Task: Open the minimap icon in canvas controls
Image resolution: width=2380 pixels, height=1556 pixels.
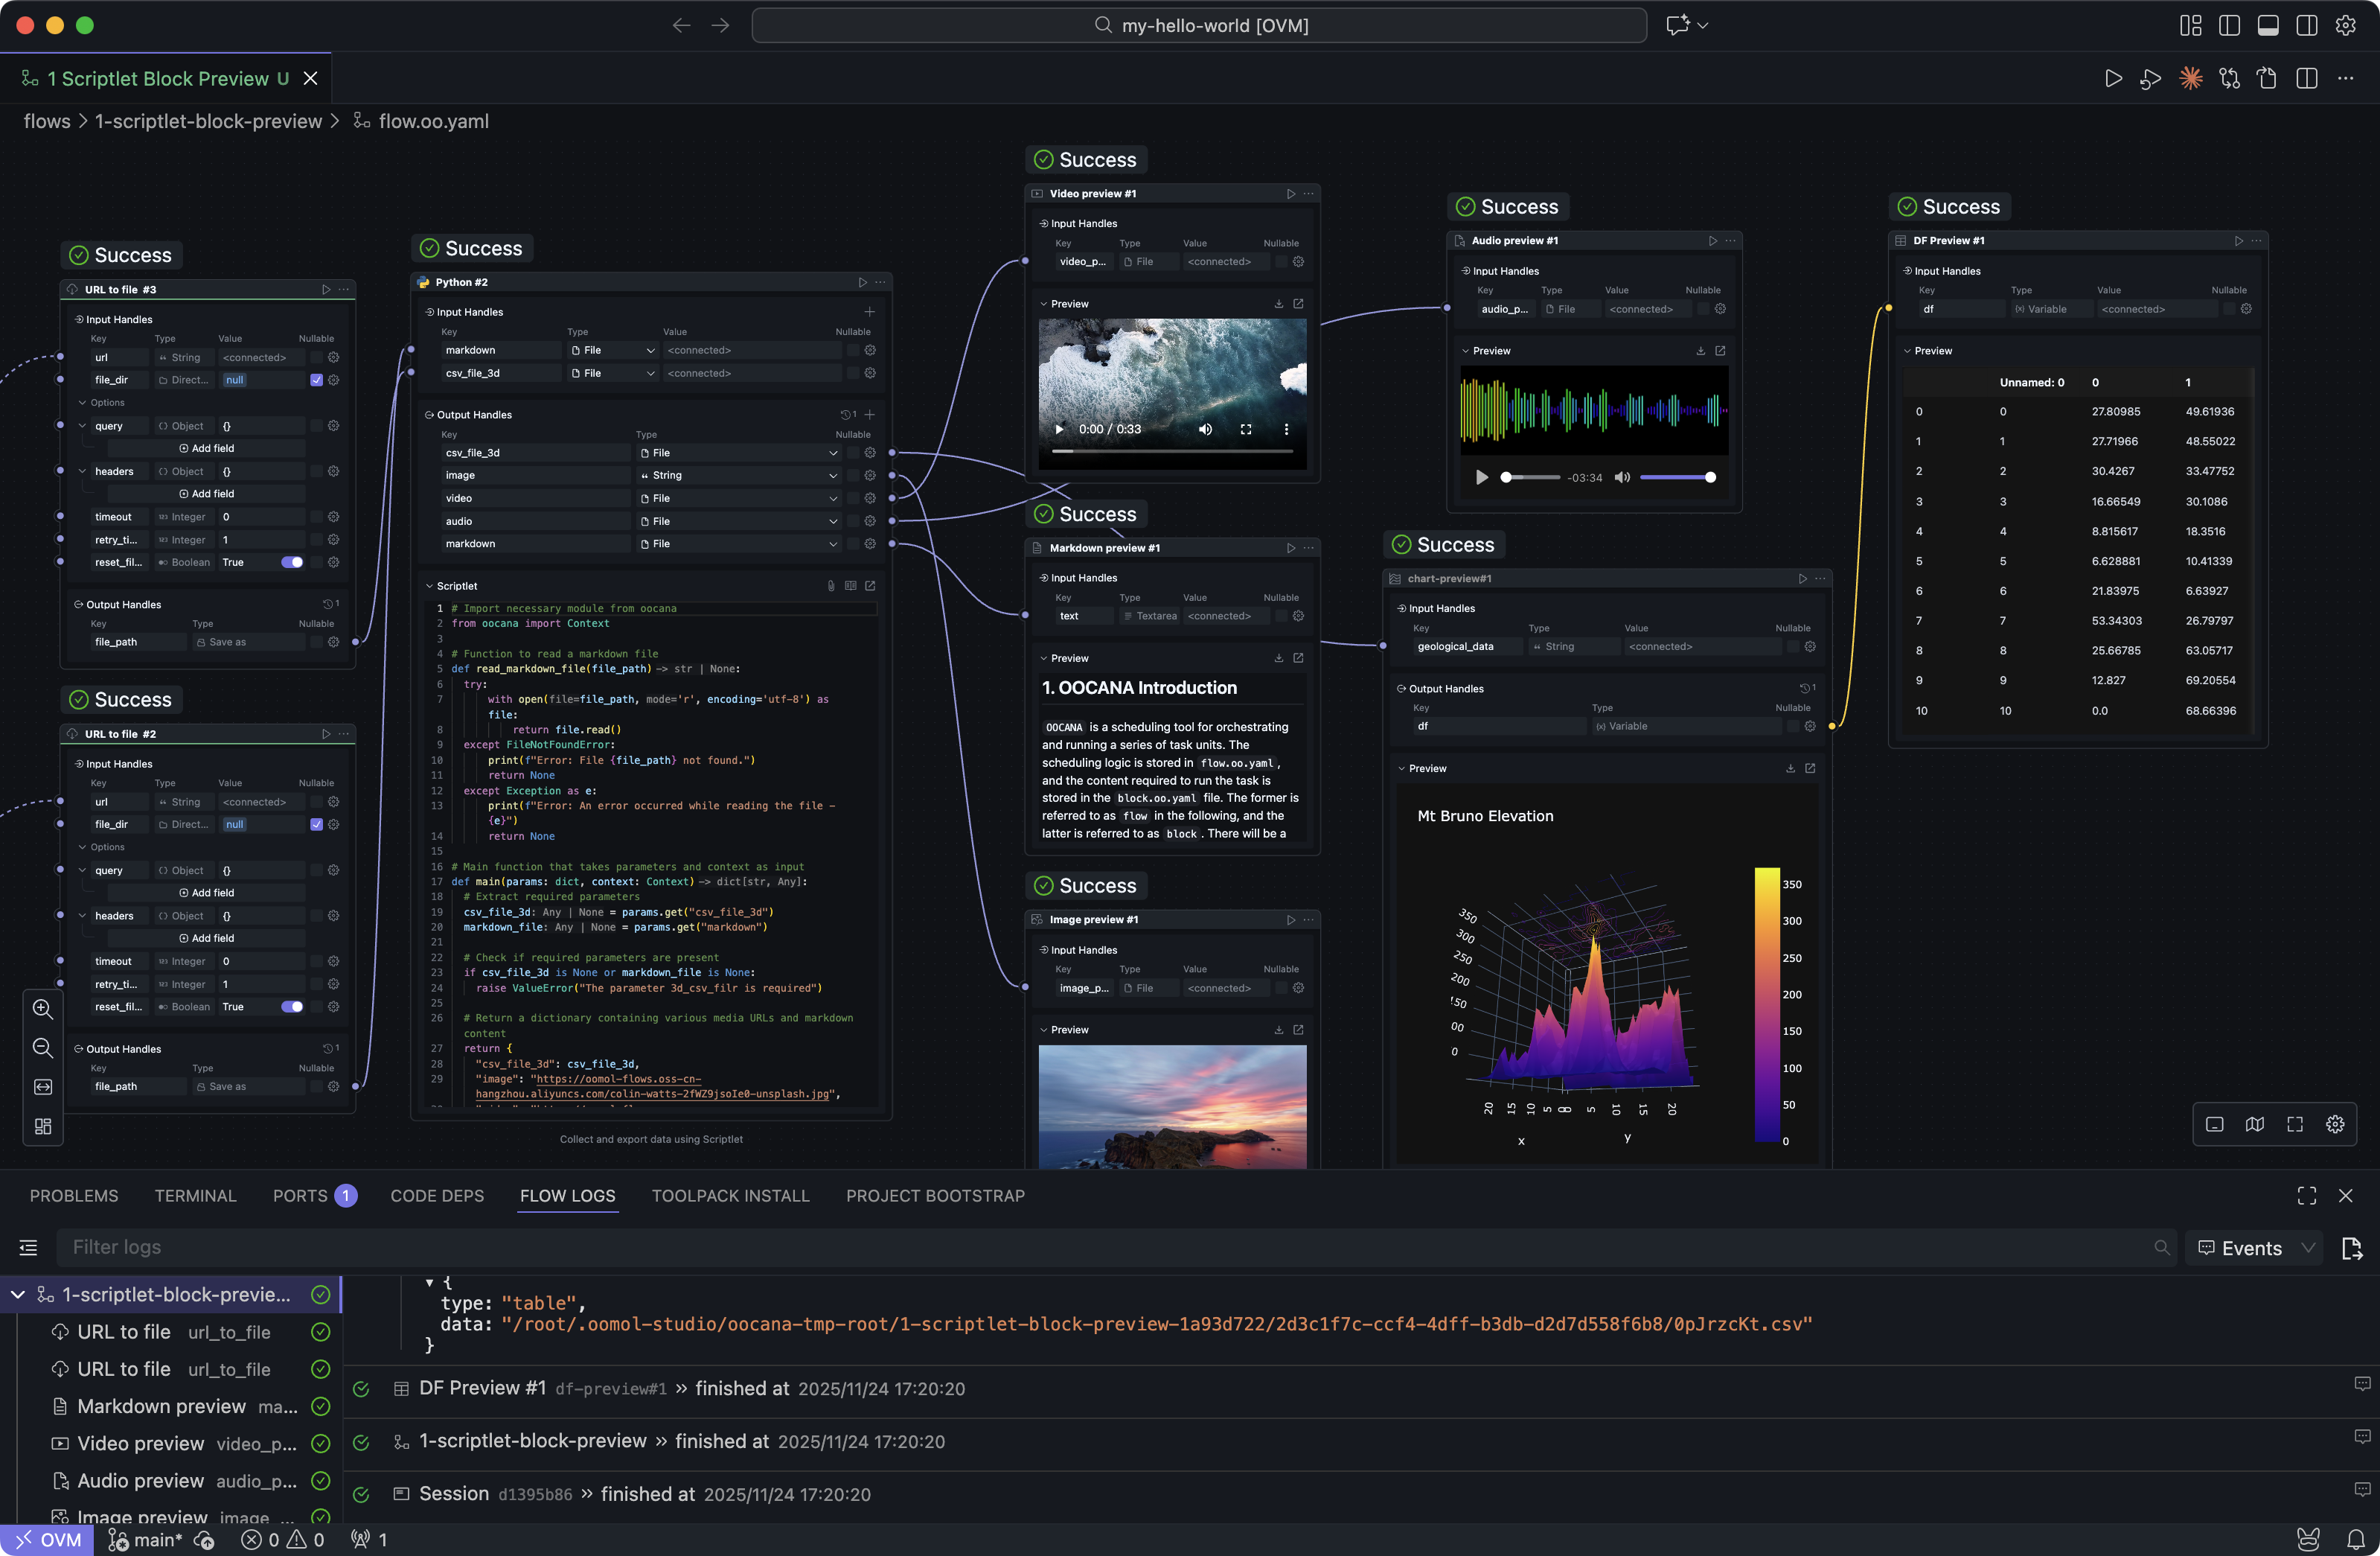Action: pyautogui.click(x=2255, y=1123)
